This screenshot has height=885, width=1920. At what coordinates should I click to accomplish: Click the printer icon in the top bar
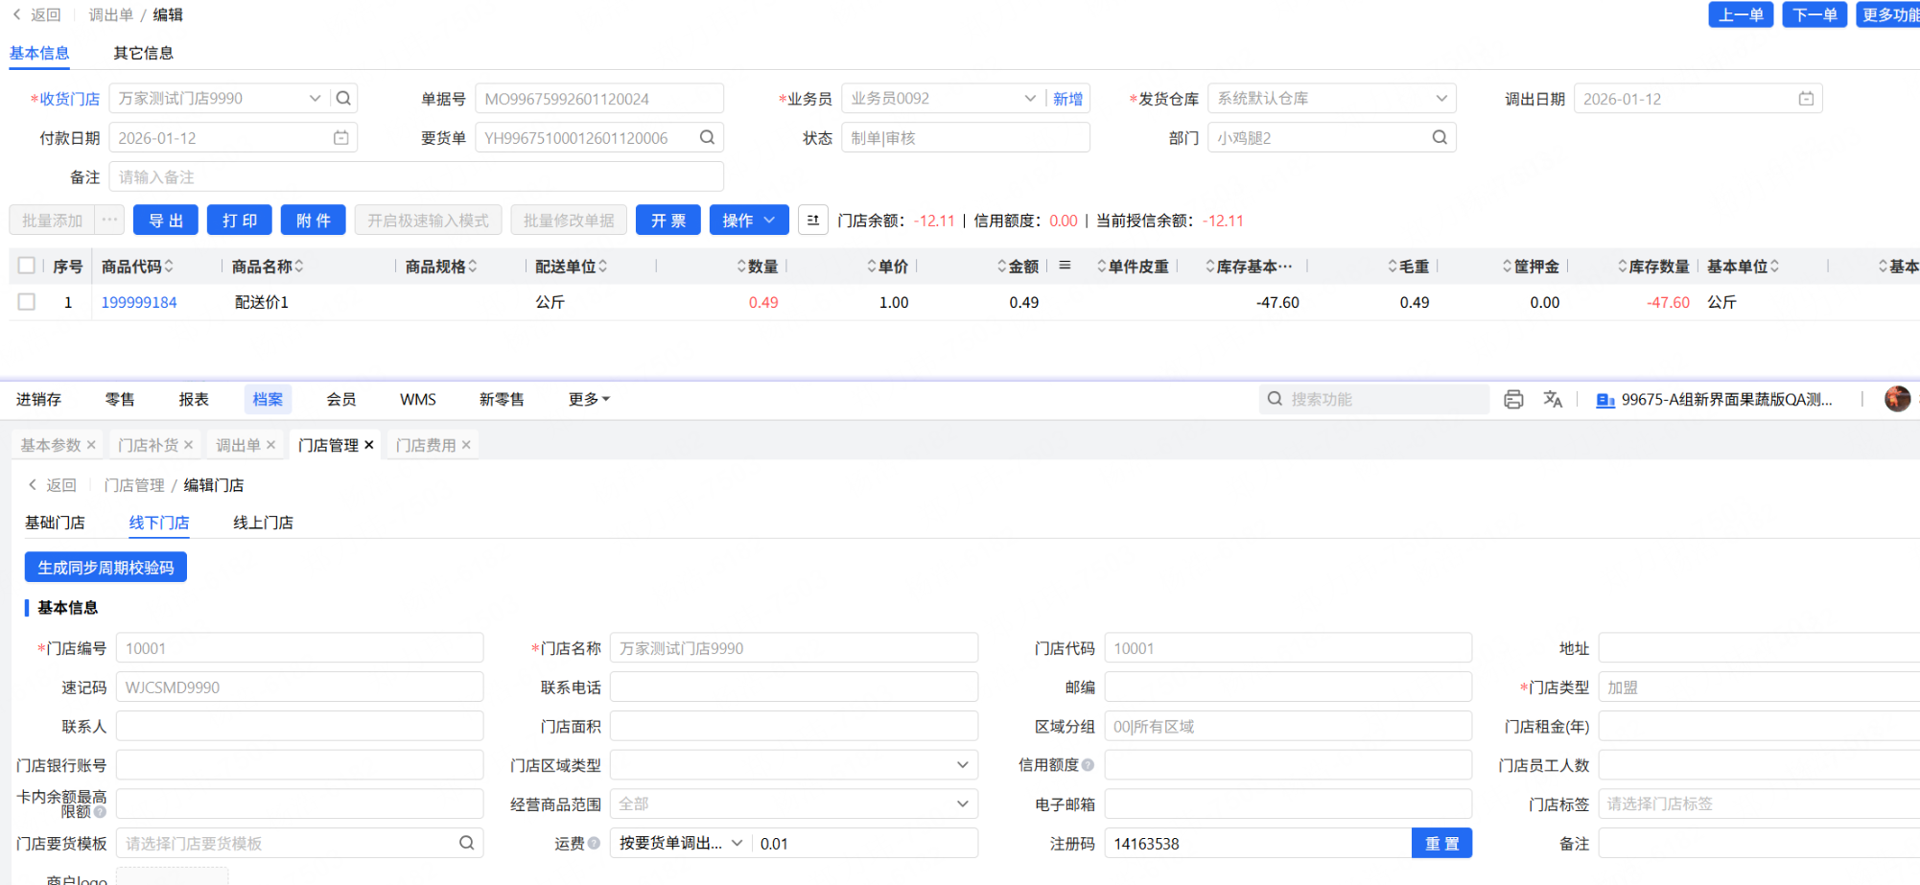1513,400
